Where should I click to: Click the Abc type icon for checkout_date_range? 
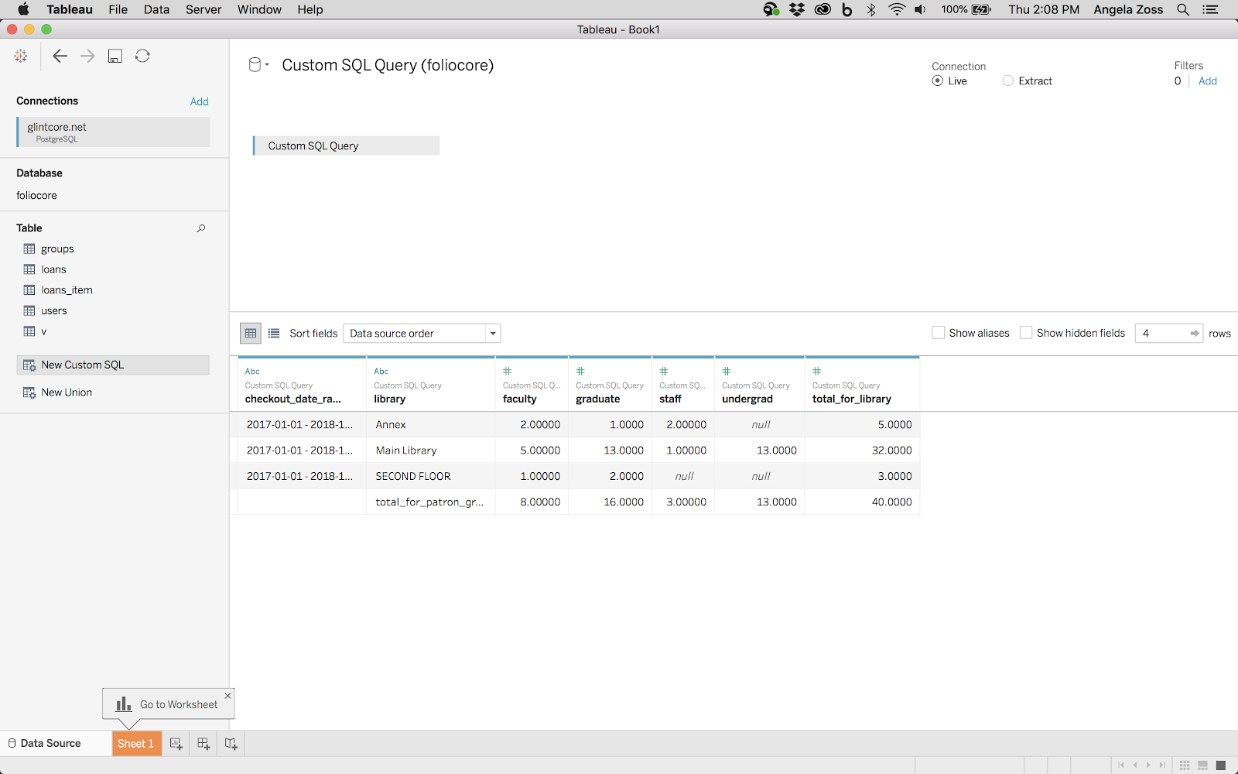pos(252,372)
